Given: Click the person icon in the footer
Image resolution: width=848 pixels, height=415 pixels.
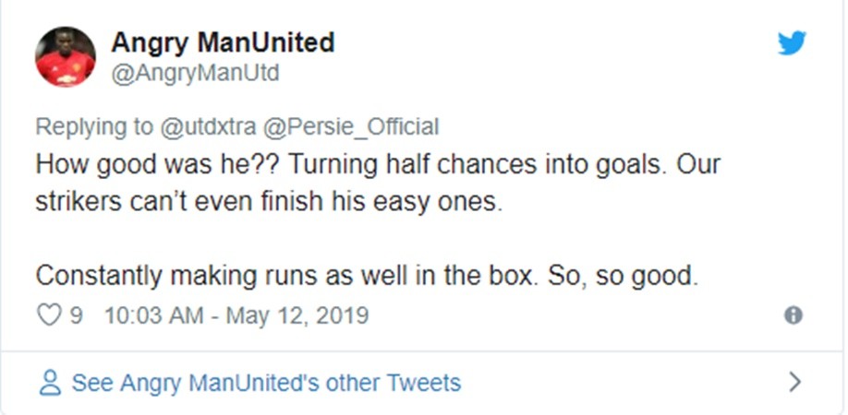Looking at the screenshot, I should tap(52, 382).
